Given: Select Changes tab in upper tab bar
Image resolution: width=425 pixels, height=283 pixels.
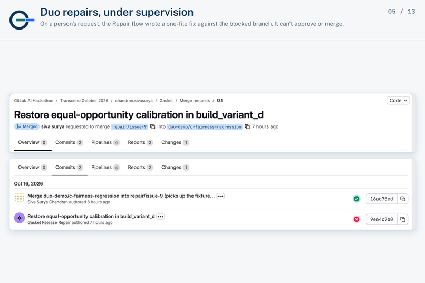Looking at the screenshot, I should 175,142.
